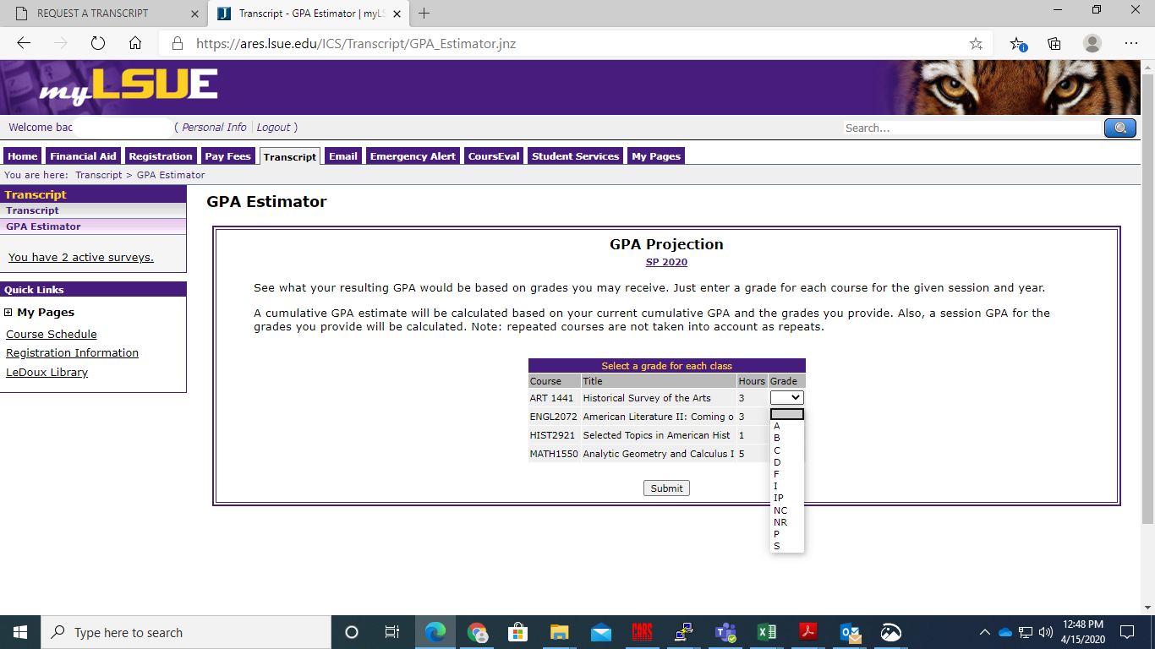Click the magnifier search button
1155x649 pixels.
pyautogui.click(x=1120, y=128)
